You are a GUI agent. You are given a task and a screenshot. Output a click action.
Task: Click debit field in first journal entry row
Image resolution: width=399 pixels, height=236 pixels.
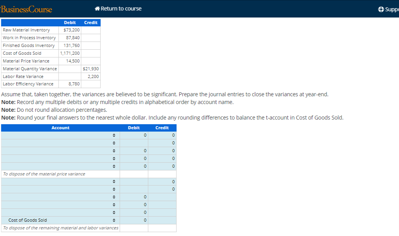tap(134, 135)
